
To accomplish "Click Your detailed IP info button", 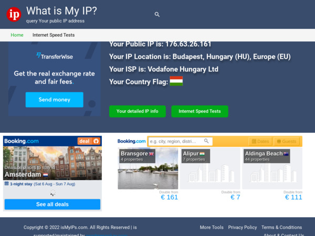I will [x=138, y=111].
